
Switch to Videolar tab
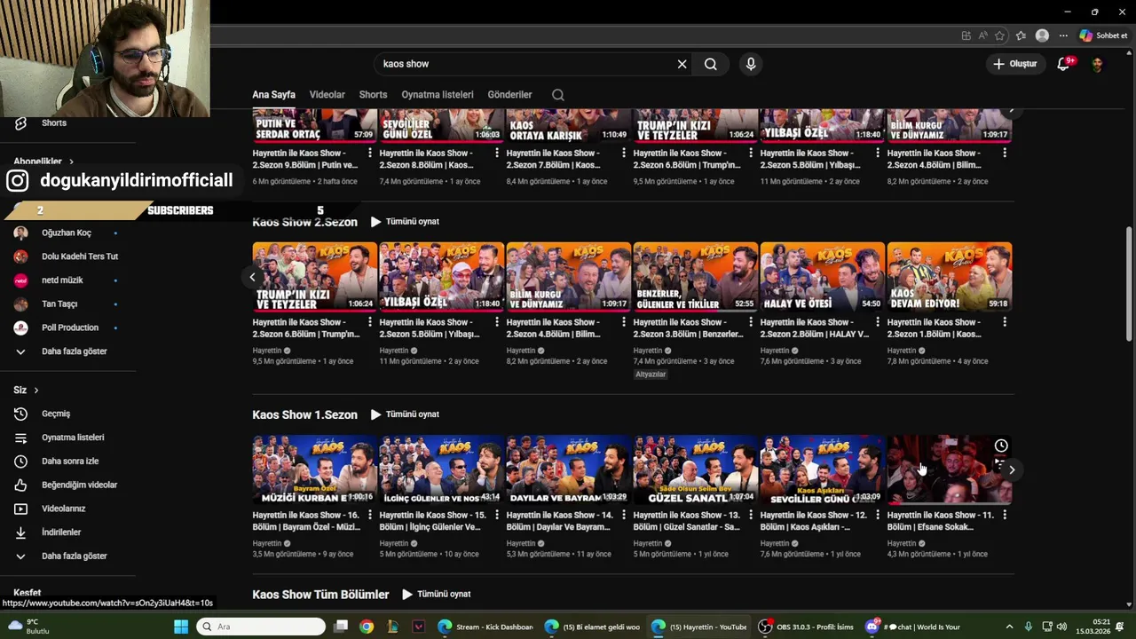327,94
